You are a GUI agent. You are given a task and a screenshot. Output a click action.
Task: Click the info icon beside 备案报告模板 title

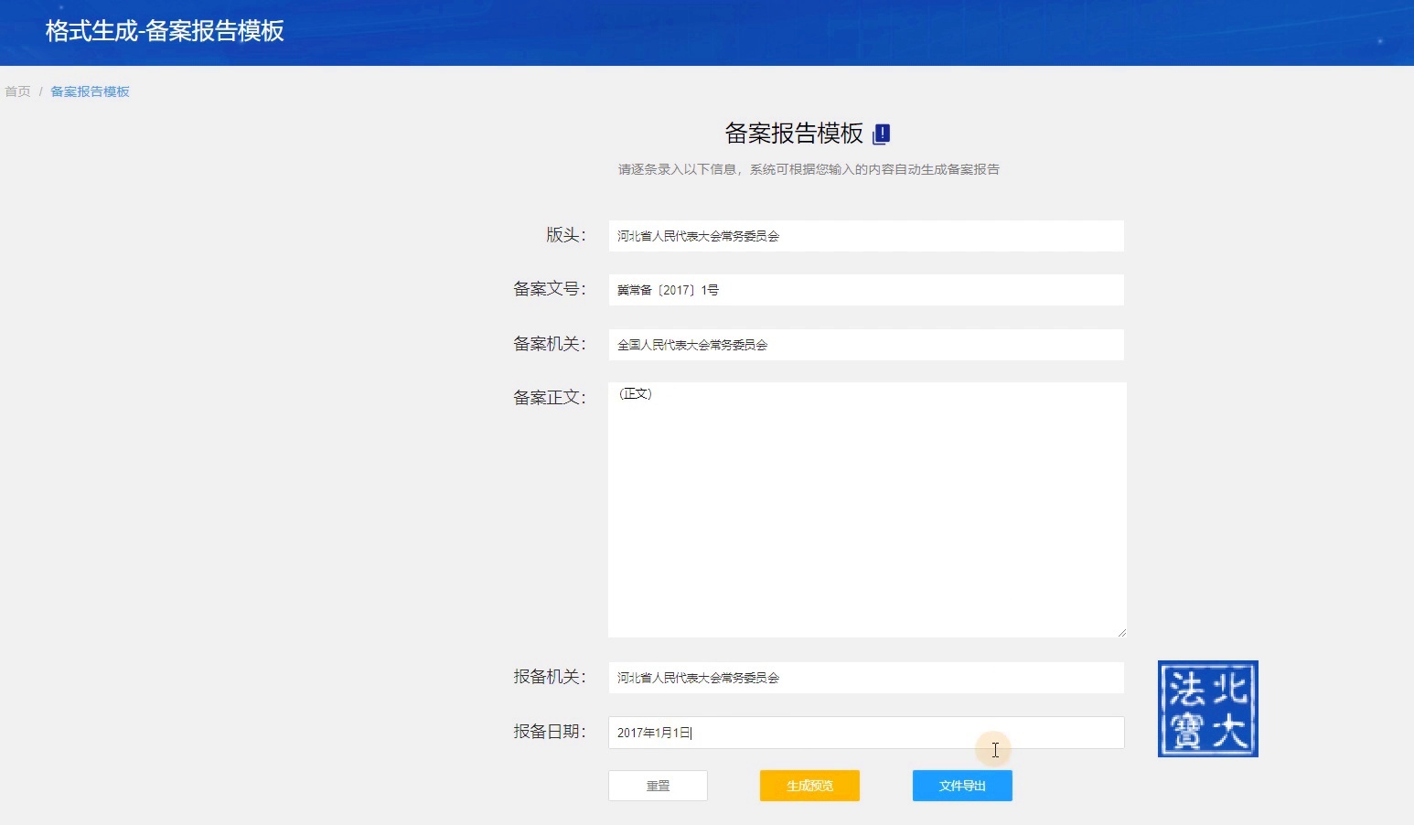tap(881, 134)
